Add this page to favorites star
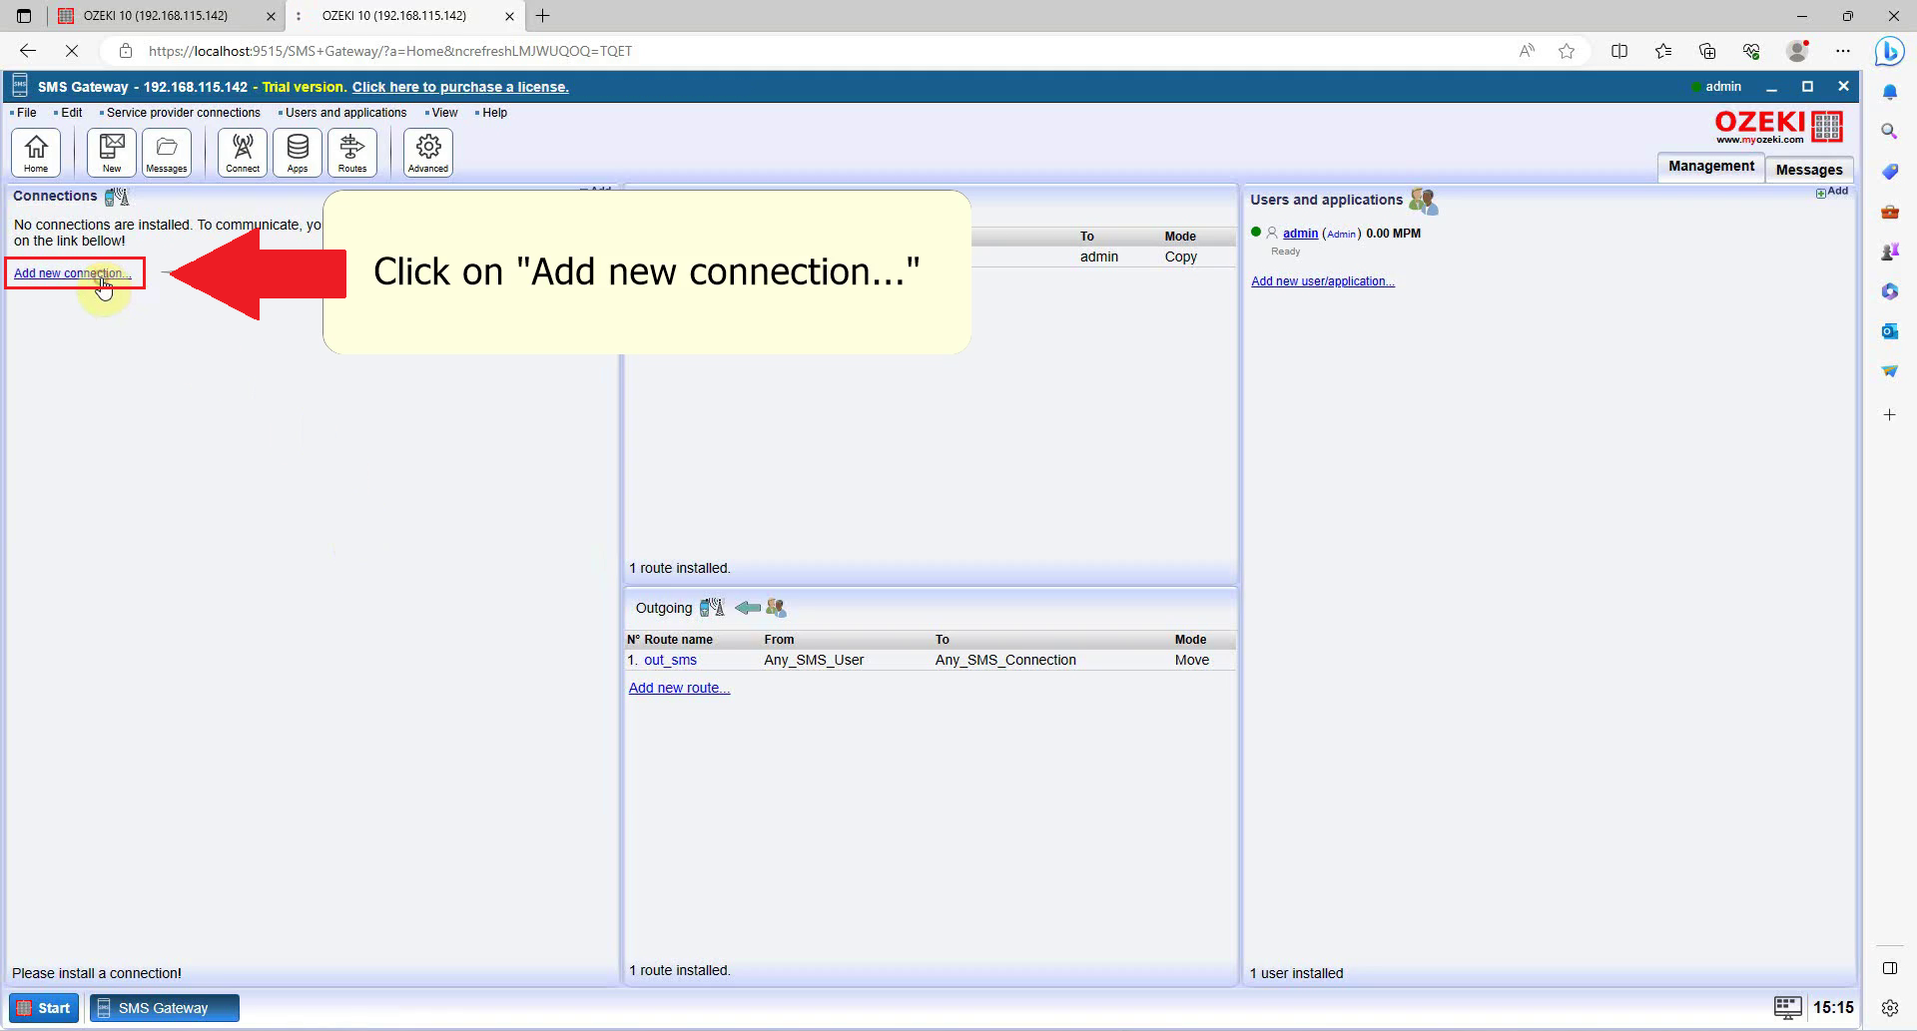The width and height of the screenshot is (1917, 1031). pos(1567,51)
